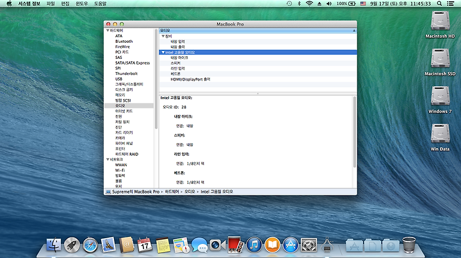Open Photo Booth icon in Dock
The image size is (461, 258).
click(x=236, y=245)
